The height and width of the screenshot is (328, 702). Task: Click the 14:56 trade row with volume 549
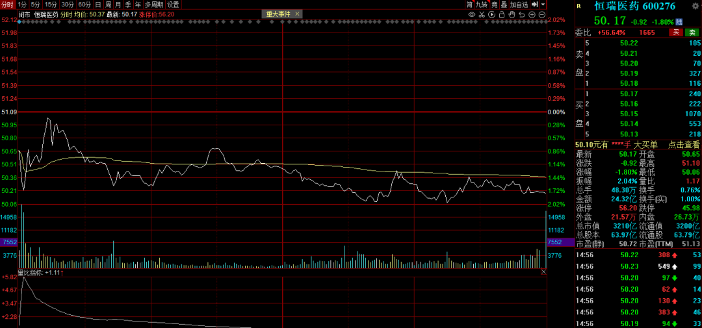click(638, 266)
